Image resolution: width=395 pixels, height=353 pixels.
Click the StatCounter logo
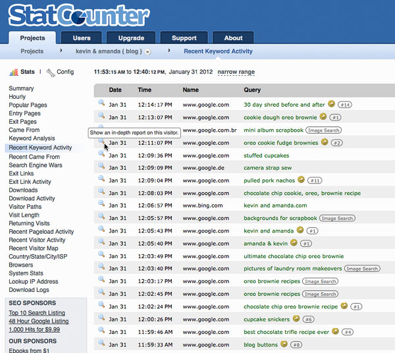pos(79,14)
